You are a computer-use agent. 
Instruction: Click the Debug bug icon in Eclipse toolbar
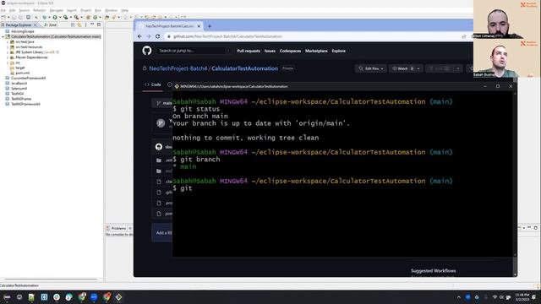click(44, 17)
